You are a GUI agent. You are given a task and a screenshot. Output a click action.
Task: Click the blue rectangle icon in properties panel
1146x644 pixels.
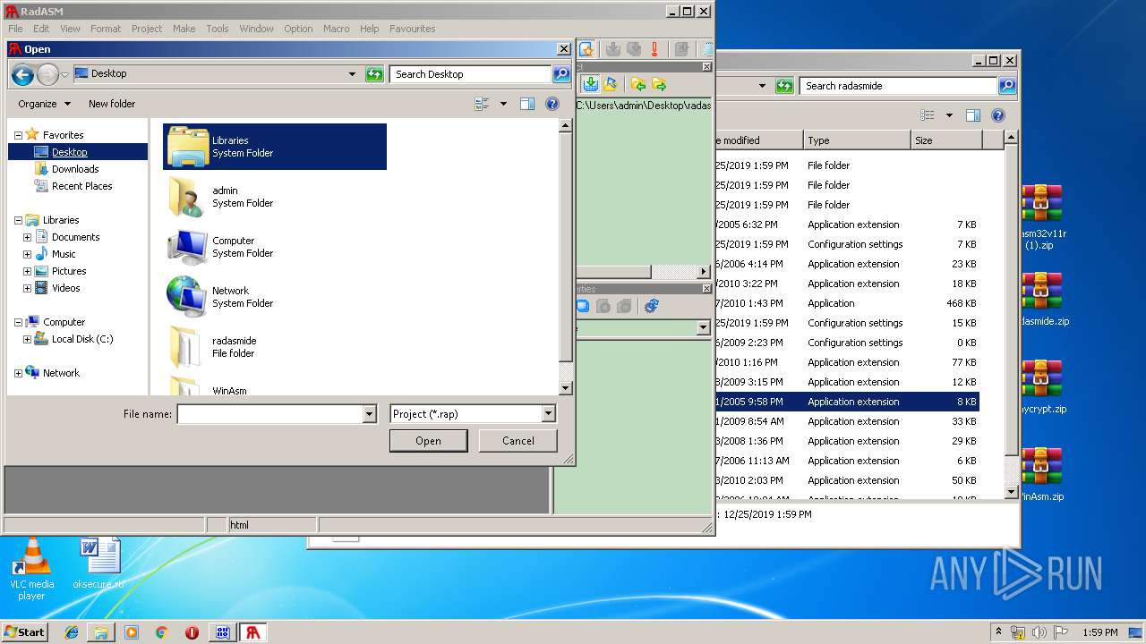point(583,306)
